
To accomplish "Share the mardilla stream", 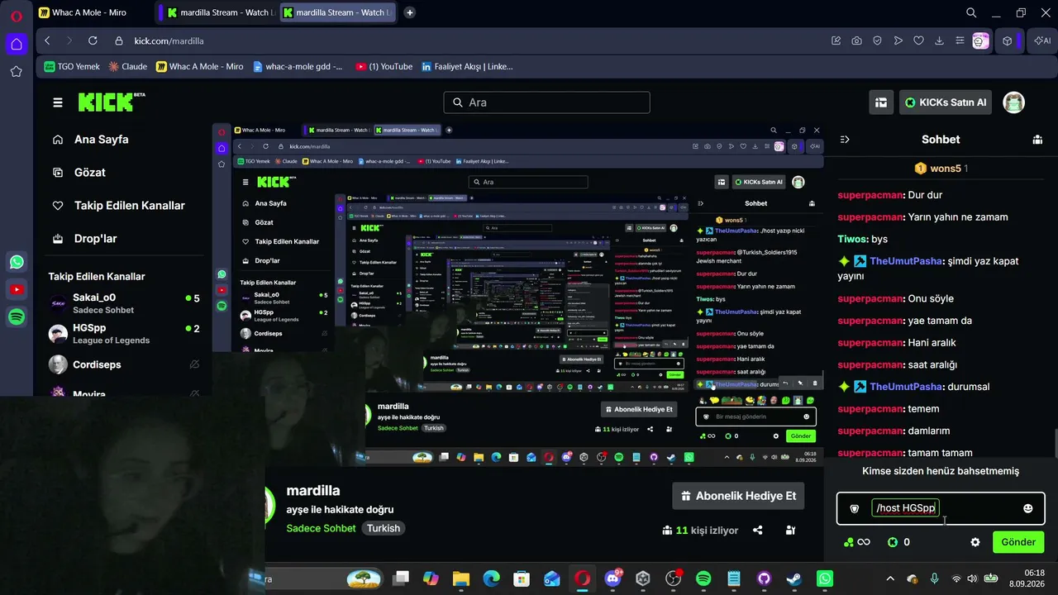I will (758, 530).
